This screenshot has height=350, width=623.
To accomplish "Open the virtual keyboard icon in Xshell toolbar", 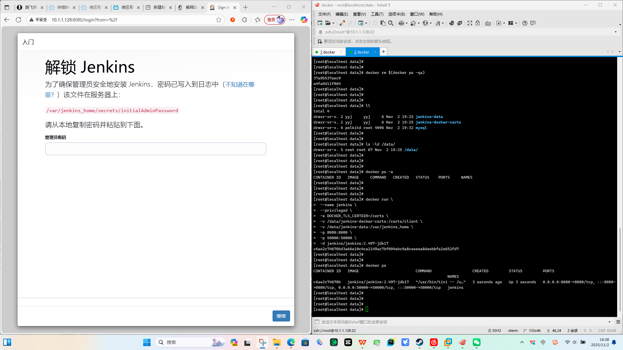I will [488, 23].
